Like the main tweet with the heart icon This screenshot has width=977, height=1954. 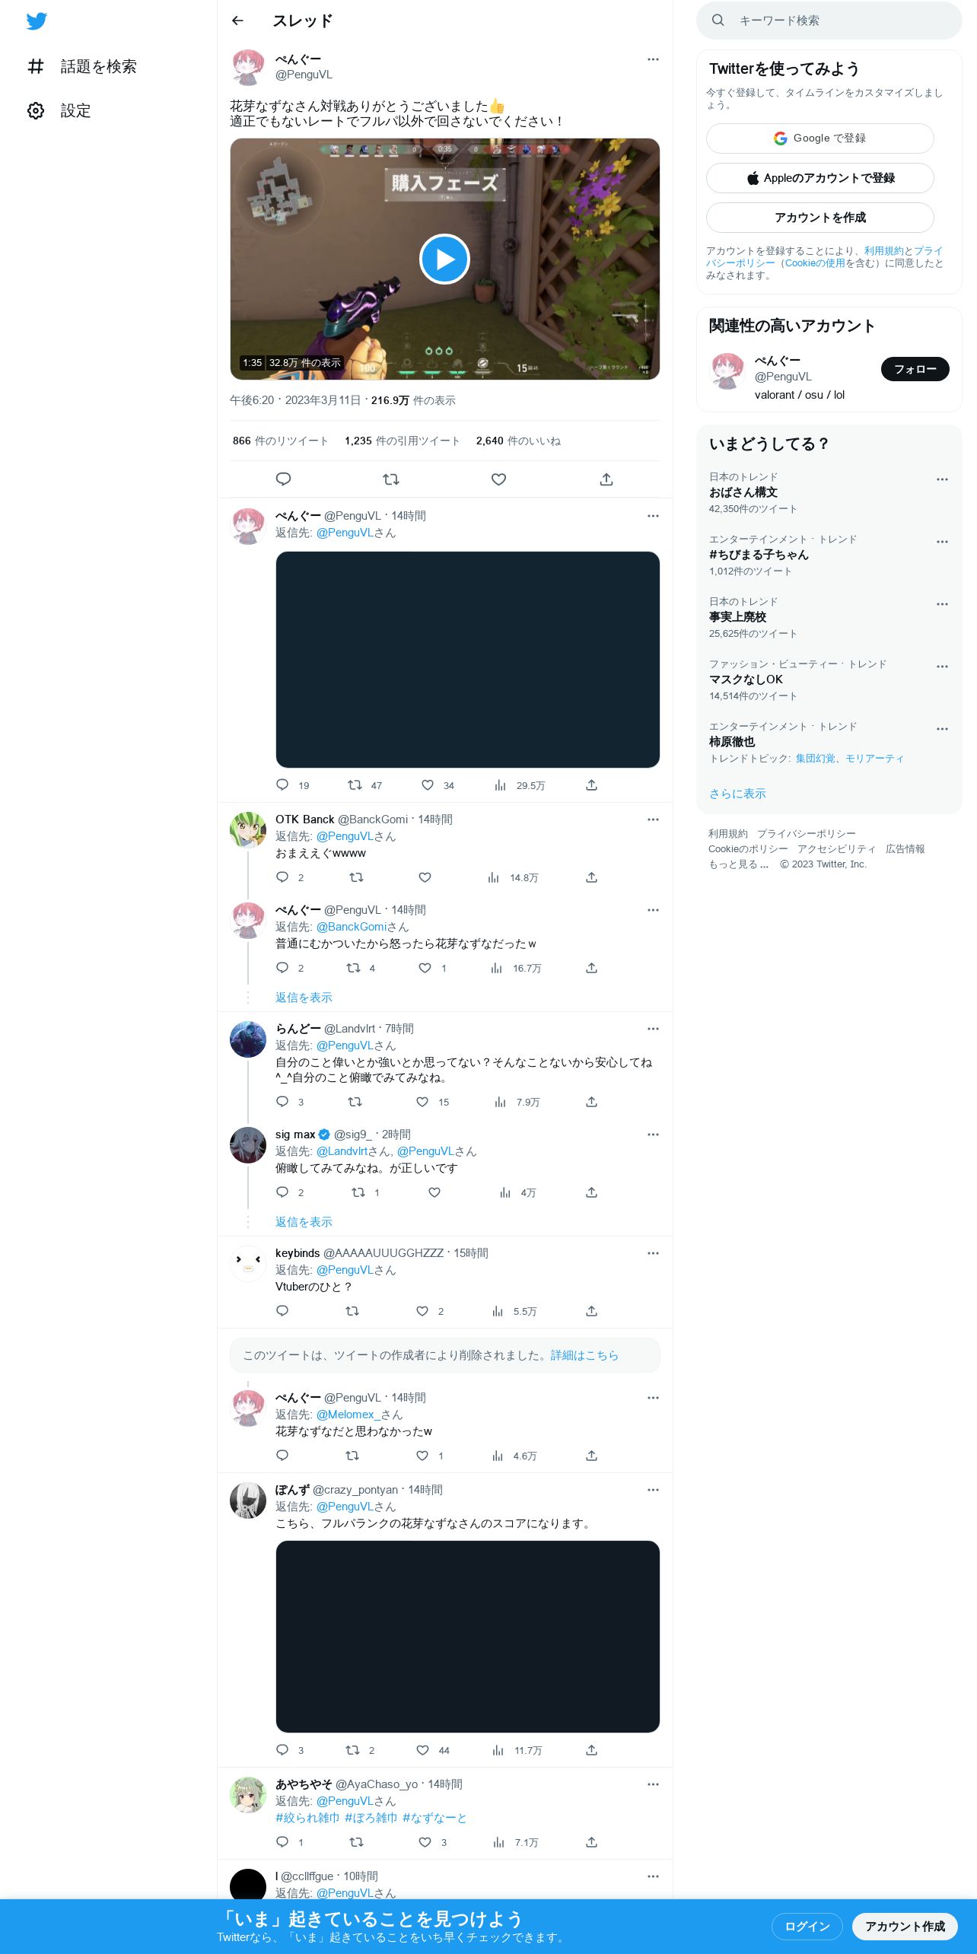coord(498,479)
